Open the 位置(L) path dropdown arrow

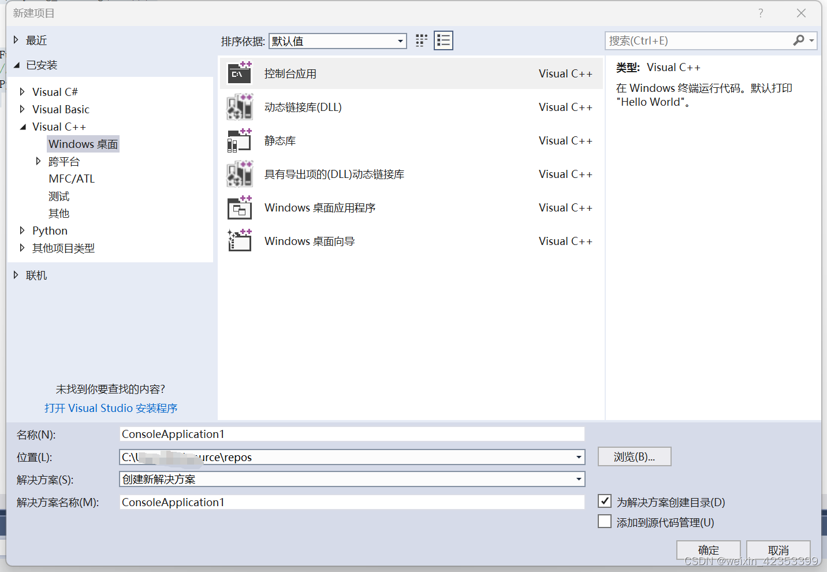pos(579,457)
